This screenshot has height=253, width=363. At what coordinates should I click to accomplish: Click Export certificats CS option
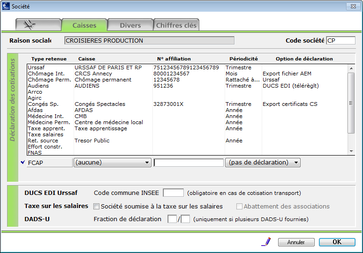click(290, 104)
